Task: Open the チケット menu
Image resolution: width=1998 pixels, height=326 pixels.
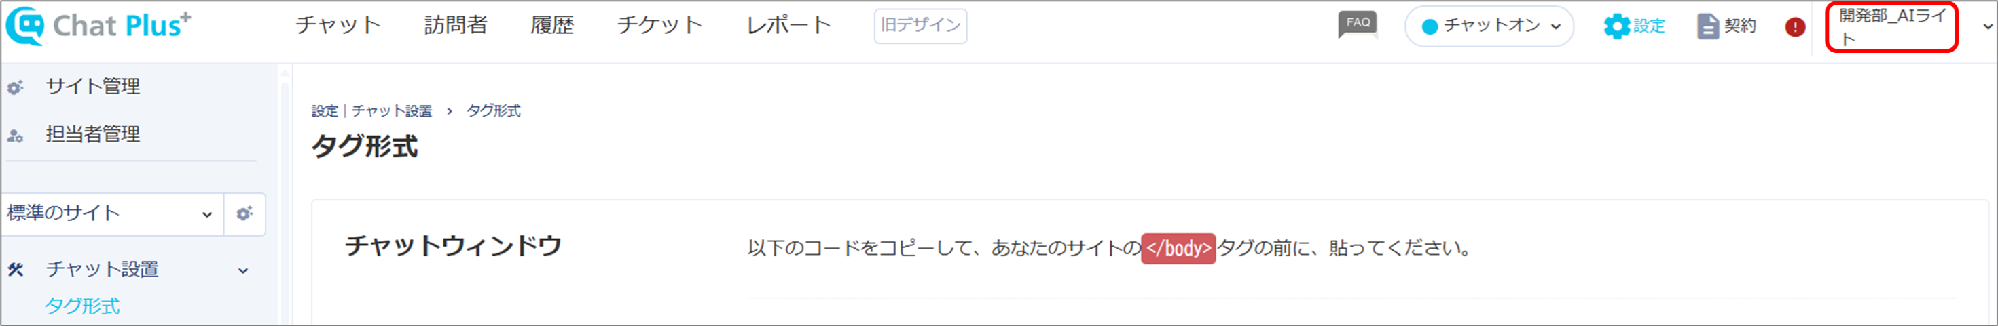Action: click(x=660, y=25)
